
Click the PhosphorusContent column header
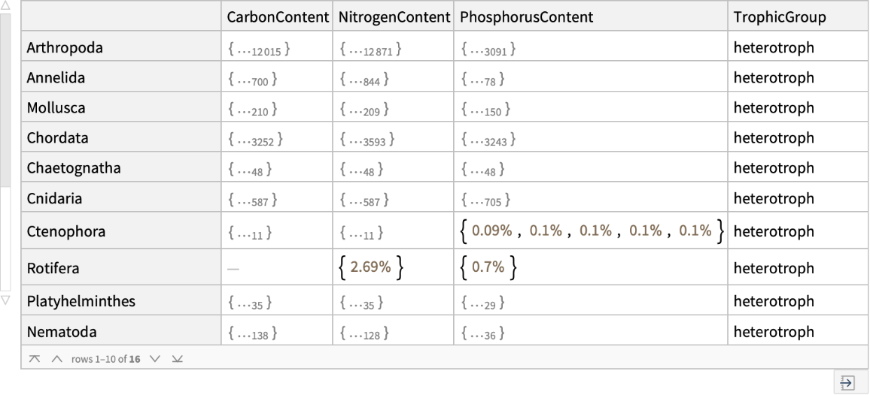click(526, 17)
